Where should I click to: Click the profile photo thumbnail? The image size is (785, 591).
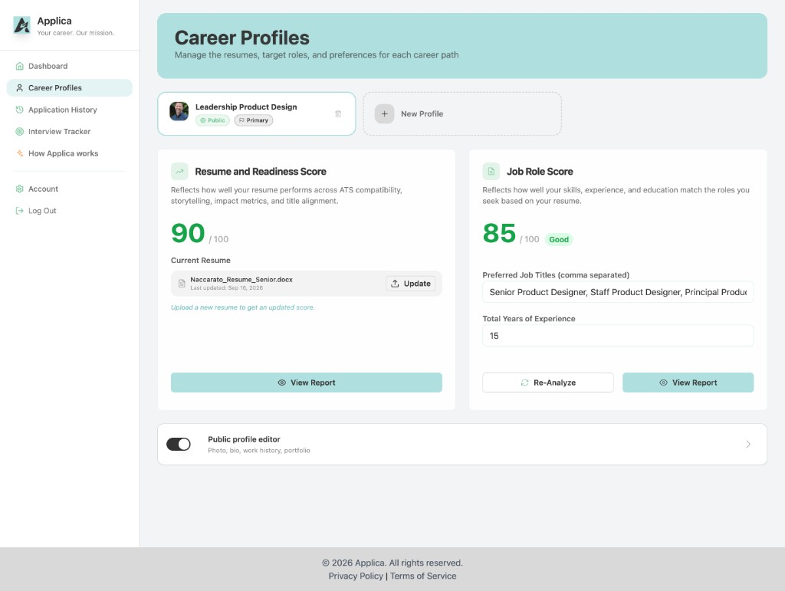click(x=179, y=111)
